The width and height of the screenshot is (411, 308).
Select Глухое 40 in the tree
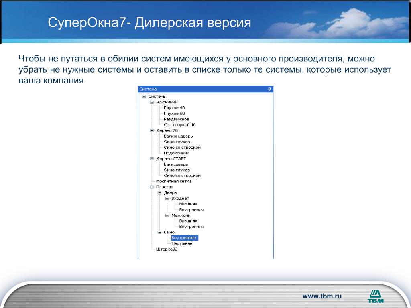pyautogui.click(x=174, y=107)
